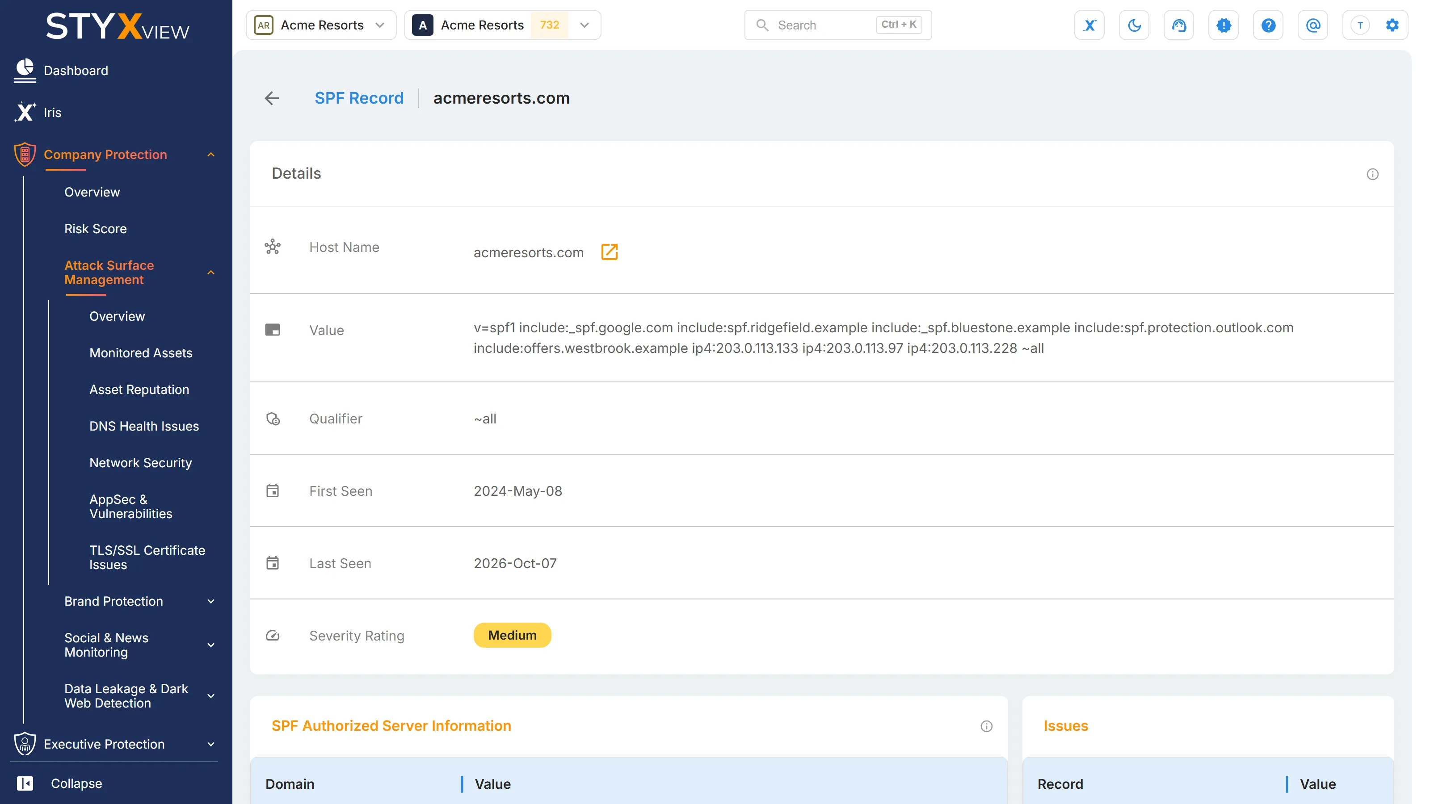Click the Search input field
This screenshot has height=804, width=1430.
coord(838,25)
